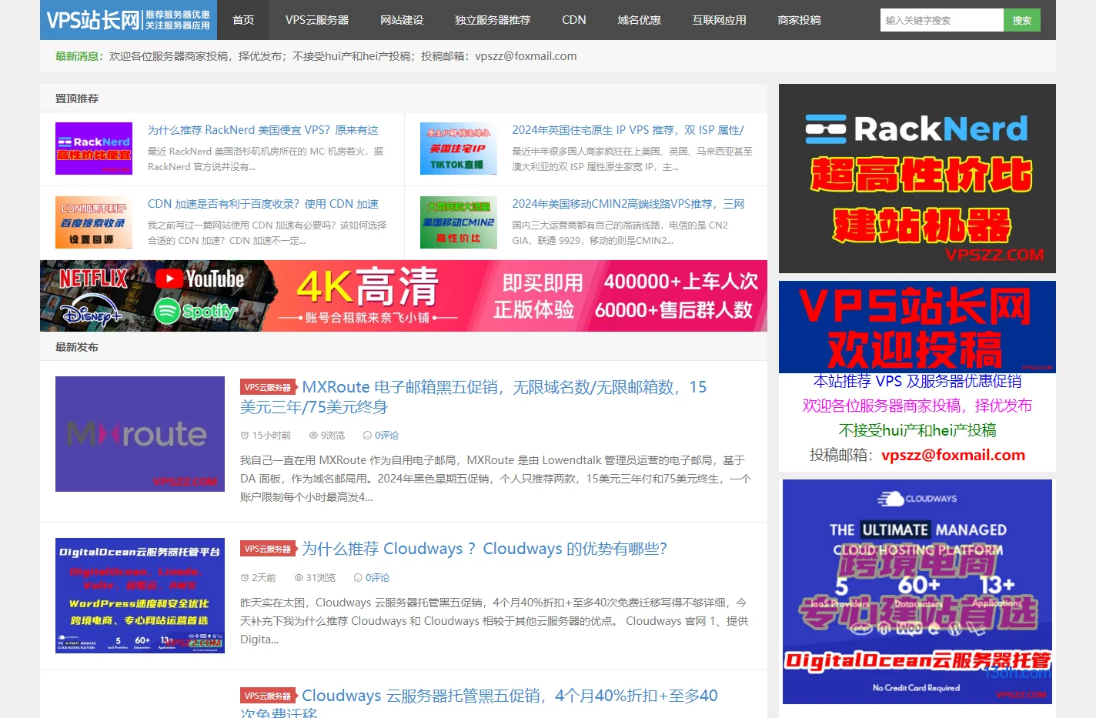This screenshot has width=1096, height=718.
Task: Click the 15小时前 timestamp
Action: 266,436
